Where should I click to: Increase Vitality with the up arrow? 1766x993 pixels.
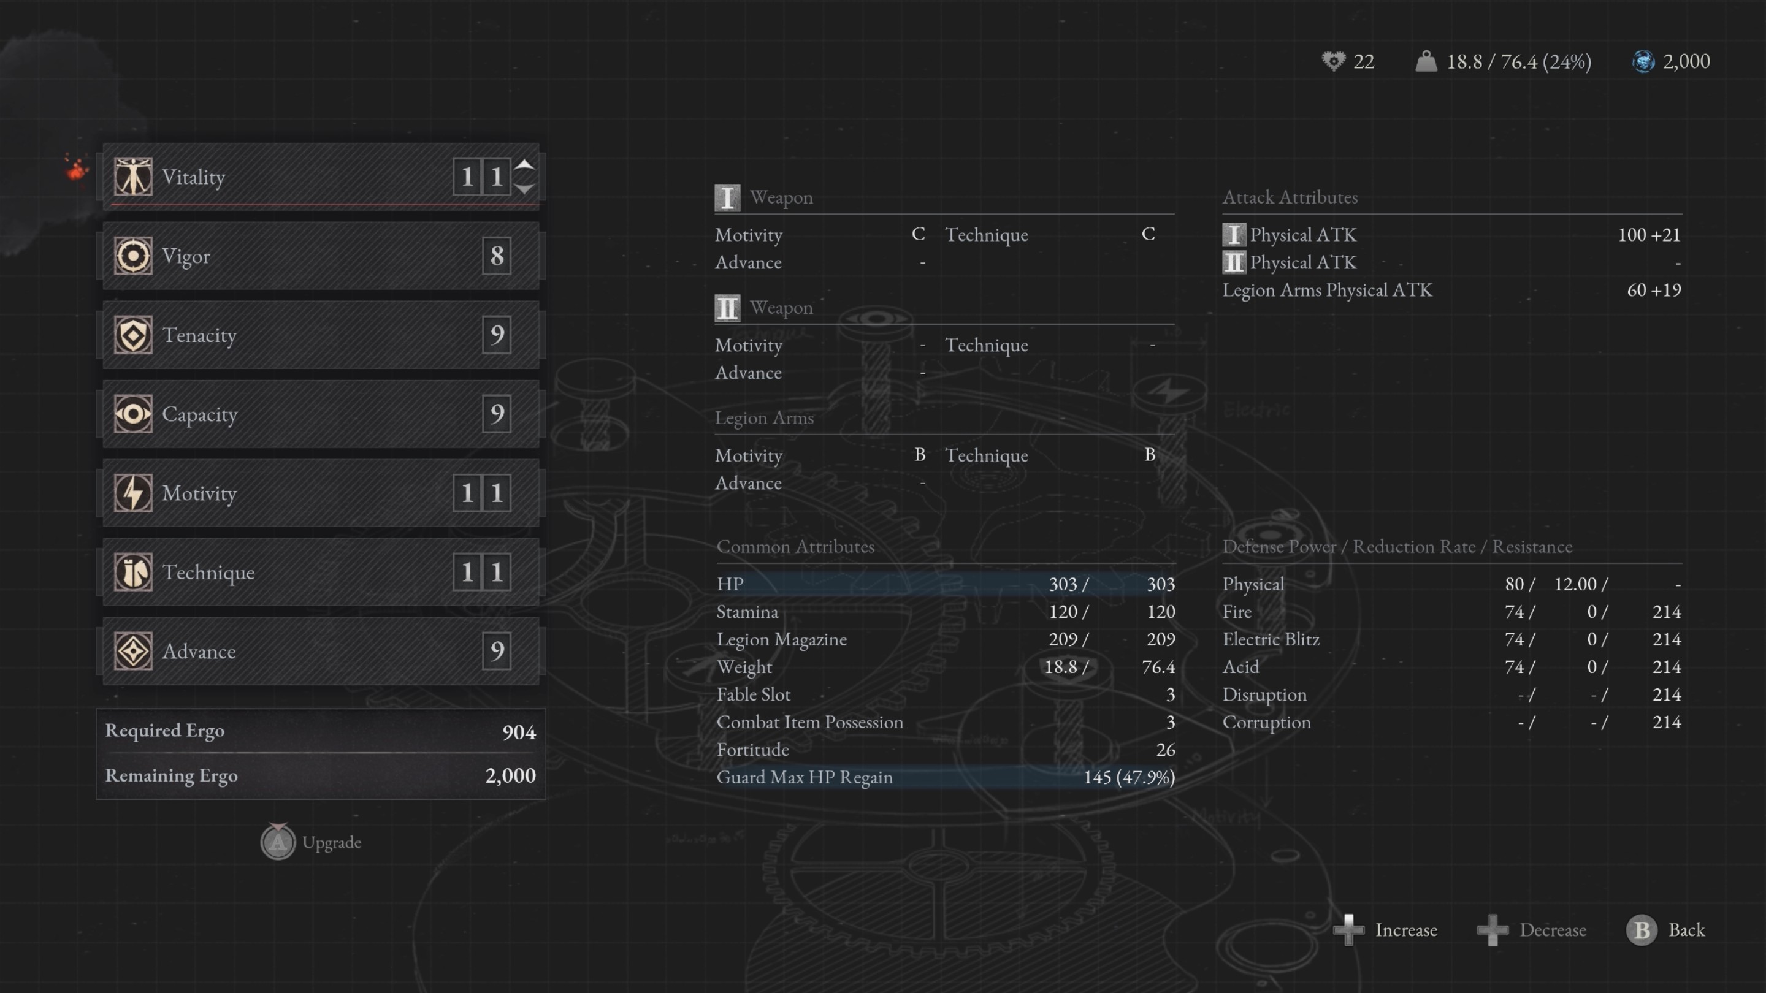524,164
